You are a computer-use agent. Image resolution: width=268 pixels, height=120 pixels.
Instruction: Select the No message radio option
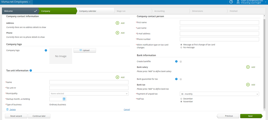click(x=181, y=48)
